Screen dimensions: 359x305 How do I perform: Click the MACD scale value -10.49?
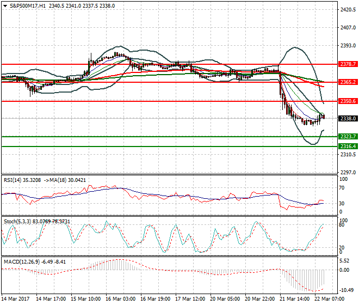click(x=346, y=290)
